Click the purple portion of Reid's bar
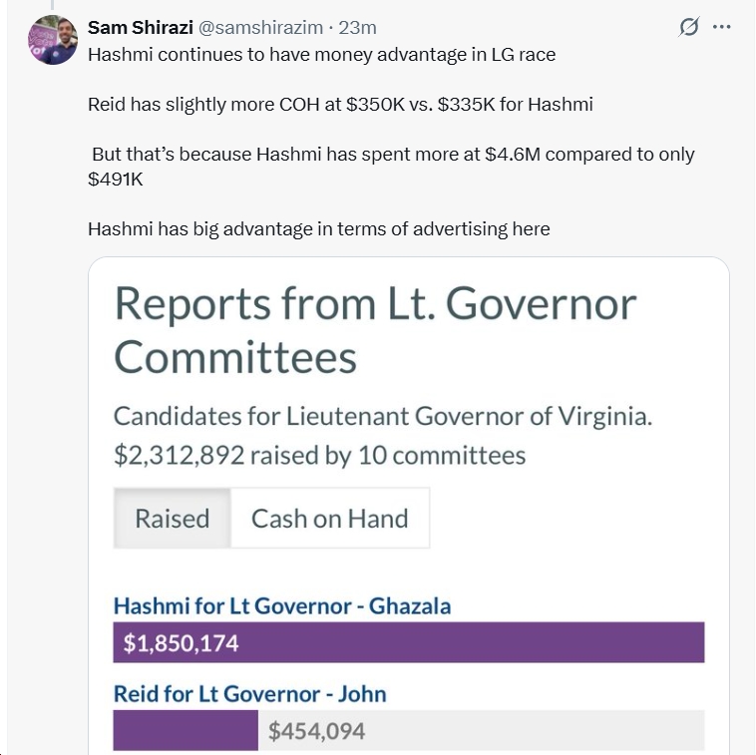 [x=186, y=730]
